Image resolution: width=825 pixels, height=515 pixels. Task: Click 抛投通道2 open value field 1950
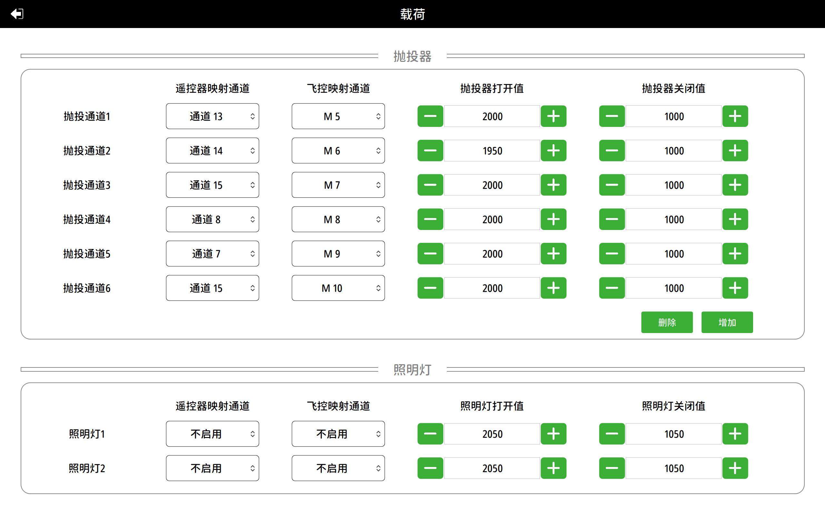[x=492, y=150]
